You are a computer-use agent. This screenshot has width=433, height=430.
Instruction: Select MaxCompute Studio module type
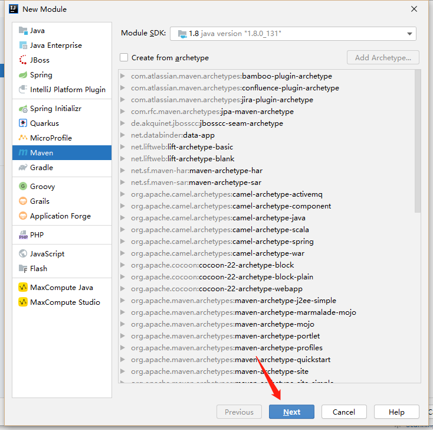click(62, 302)
